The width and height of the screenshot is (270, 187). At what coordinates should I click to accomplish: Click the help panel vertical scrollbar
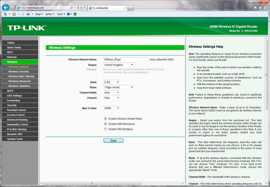pyautogui.click(x=266, y=107)
